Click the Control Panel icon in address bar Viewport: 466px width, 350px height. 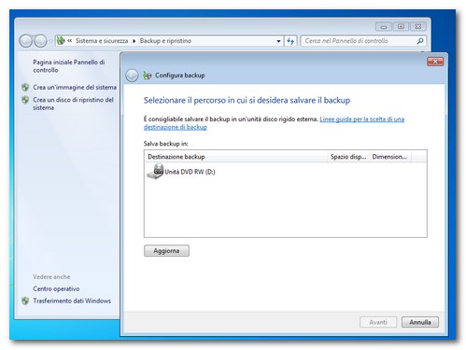[61, 41]
